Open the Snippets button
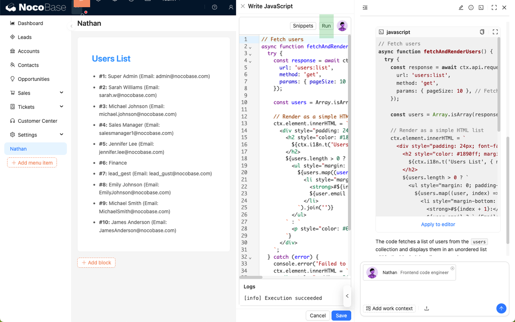The image size is (515, 322). coord(303,26)
